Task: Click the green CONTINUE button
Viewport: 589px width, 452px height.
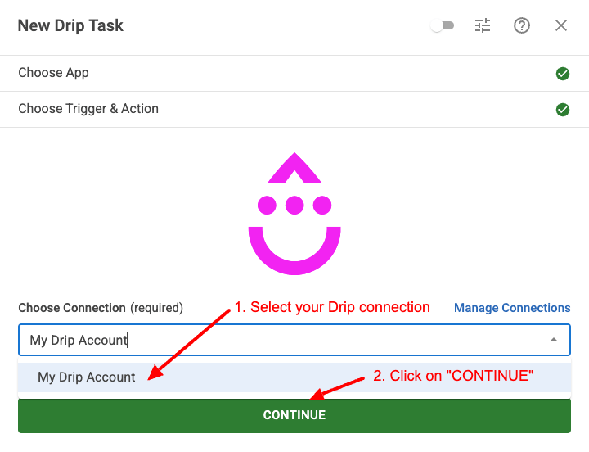Action: click(294, 415)
